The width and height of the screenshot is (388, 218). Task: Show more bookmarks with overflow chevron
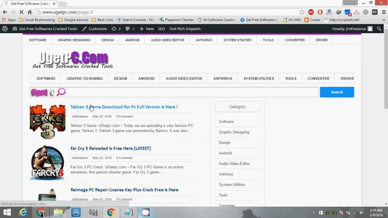[x=384, y=20]
